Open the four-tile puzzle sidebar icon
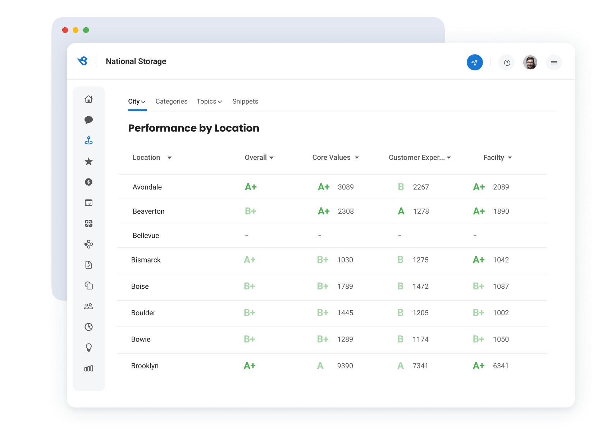Viewport: 616px width, 433px height. tap(88, 223)
